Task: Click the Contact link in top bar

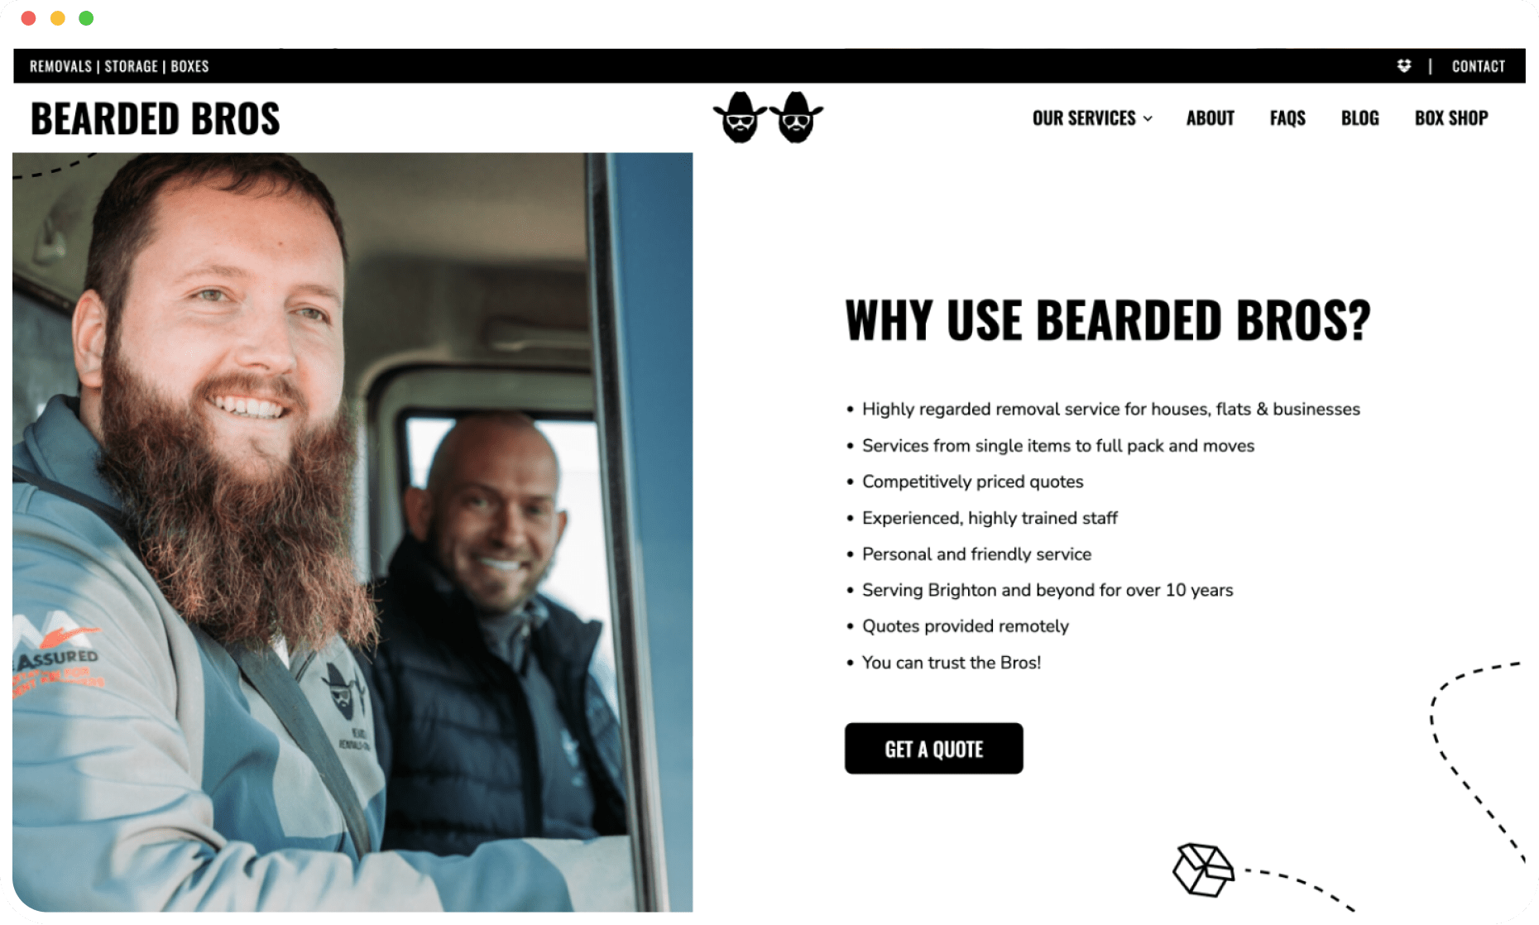Action: tap(1479, 66)
